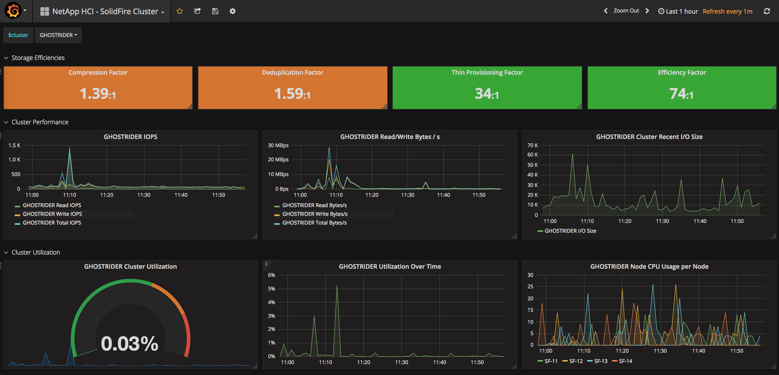Click the Grafana logo icon
Viewport: 779px width, 375px height.
13,11
